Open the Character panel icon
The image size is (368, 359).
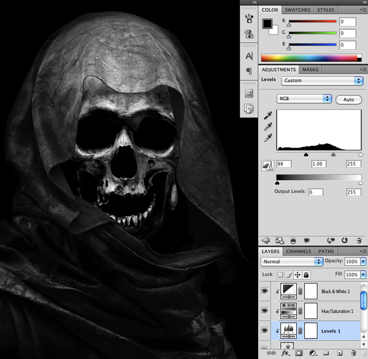249,56
